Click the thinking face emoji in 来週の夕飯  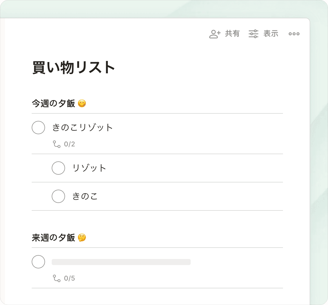(82, 238)
